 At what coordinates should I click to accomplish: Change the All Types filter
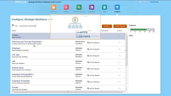click(23, 26)
